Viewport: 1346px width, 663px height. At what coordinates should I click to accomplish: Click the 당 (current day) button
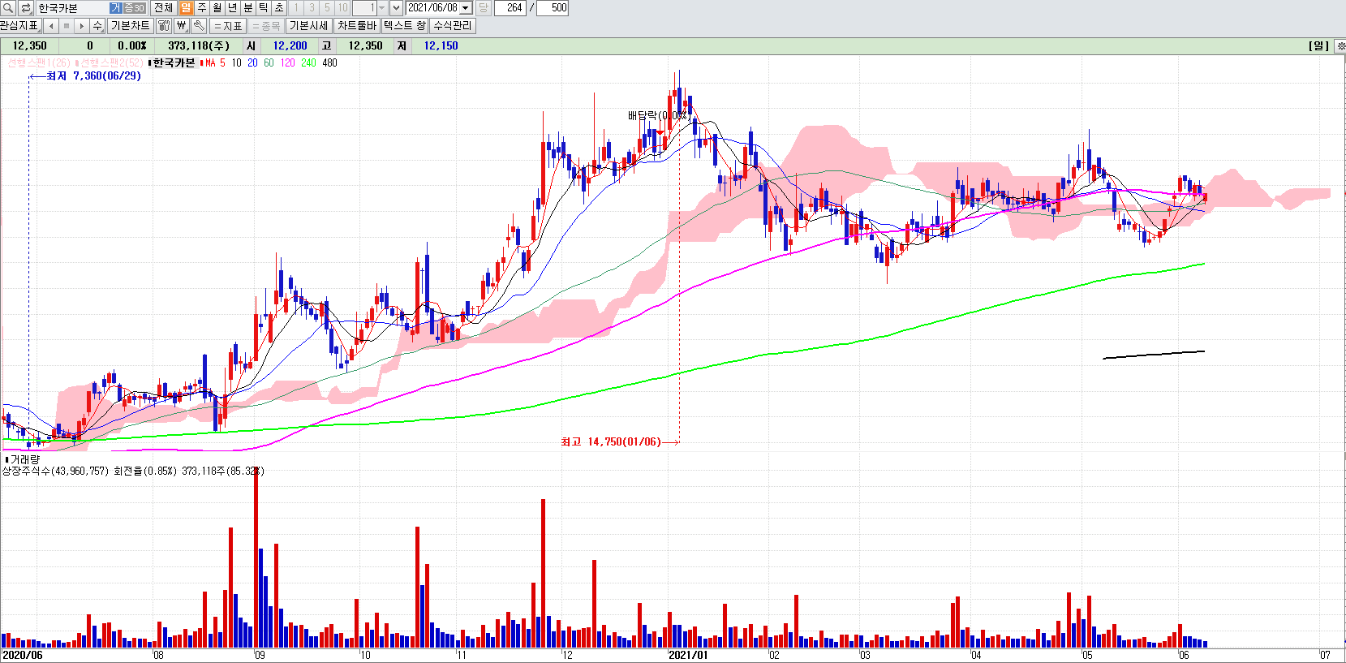[x=483, y=8]
